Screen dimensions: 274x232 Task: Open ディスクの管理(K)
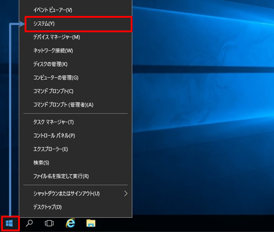(76, 64)
